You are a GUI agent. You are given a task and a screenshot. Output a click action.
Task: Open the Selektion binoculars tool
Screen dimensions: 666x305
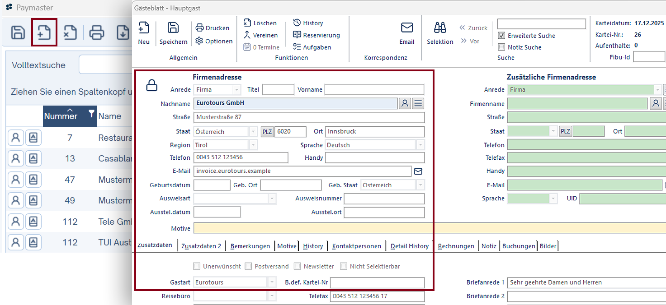[440, 28]
